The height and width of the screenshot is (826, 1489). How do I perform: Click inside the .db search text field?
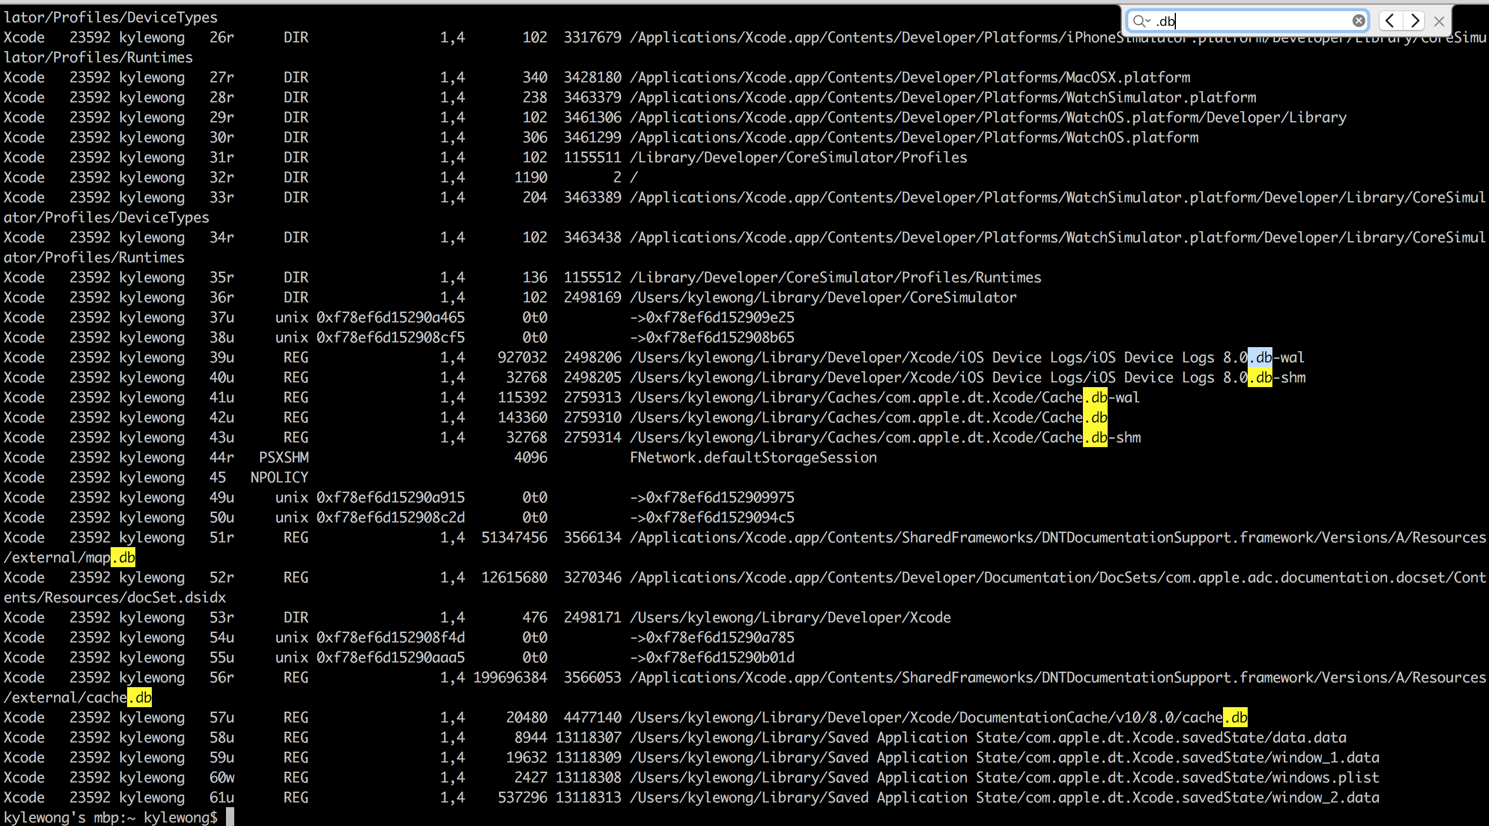[x=1254, y=21]
